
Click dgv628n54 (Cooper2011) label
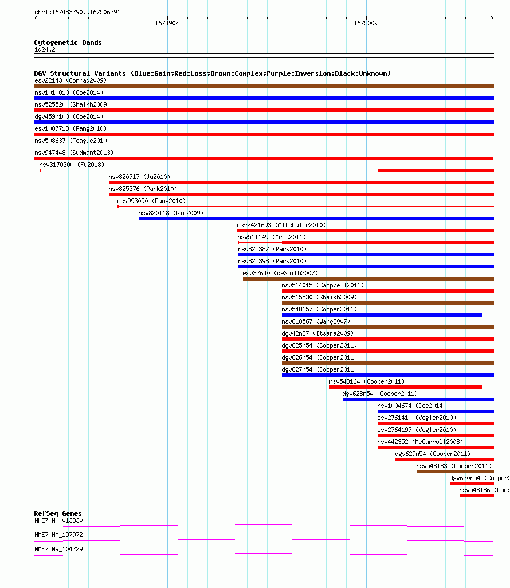click(380, 394)
